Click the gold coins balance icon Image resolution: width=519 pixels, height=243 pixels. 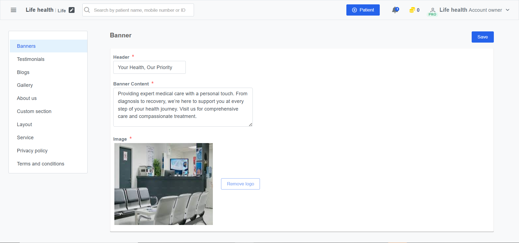point(412,10)
